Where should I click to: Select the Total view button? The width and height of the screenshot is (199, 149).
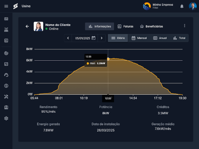pyautogui.click(x=179, y=38)
